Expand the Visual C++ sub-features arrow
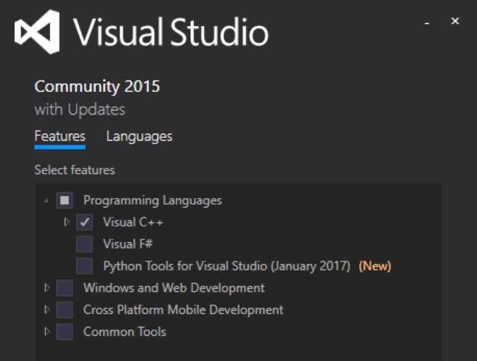477x361 pixels. pyautogui.click(x=66, y=222)
